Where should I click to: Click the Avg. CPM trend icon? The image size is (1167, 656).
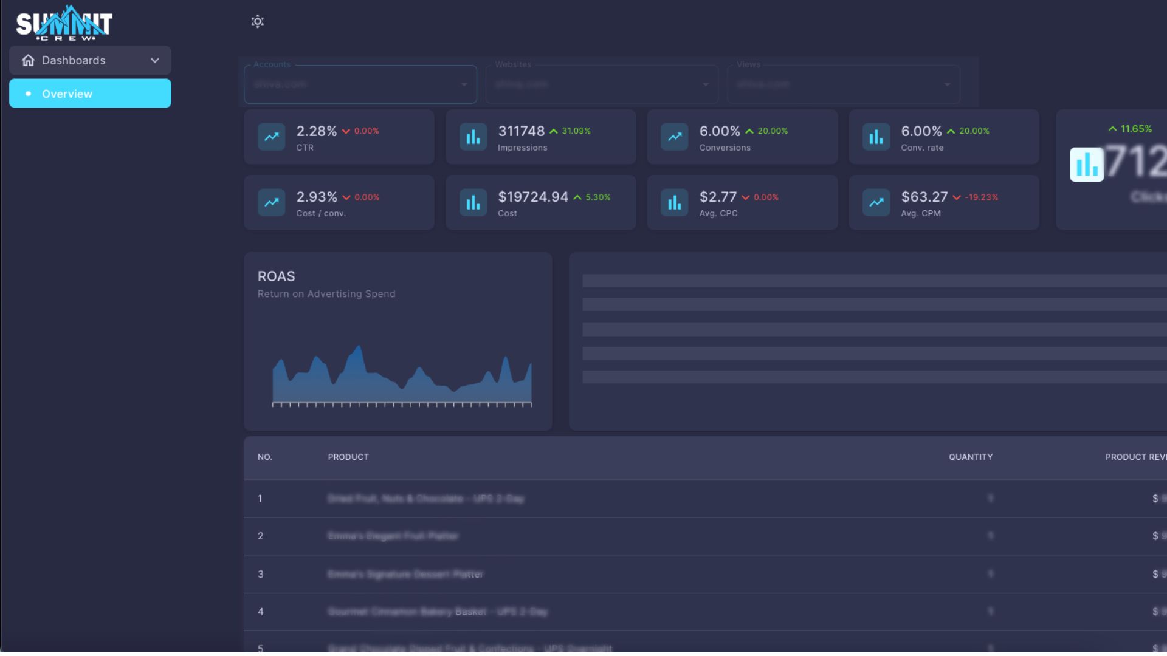[x=876, y=202]
